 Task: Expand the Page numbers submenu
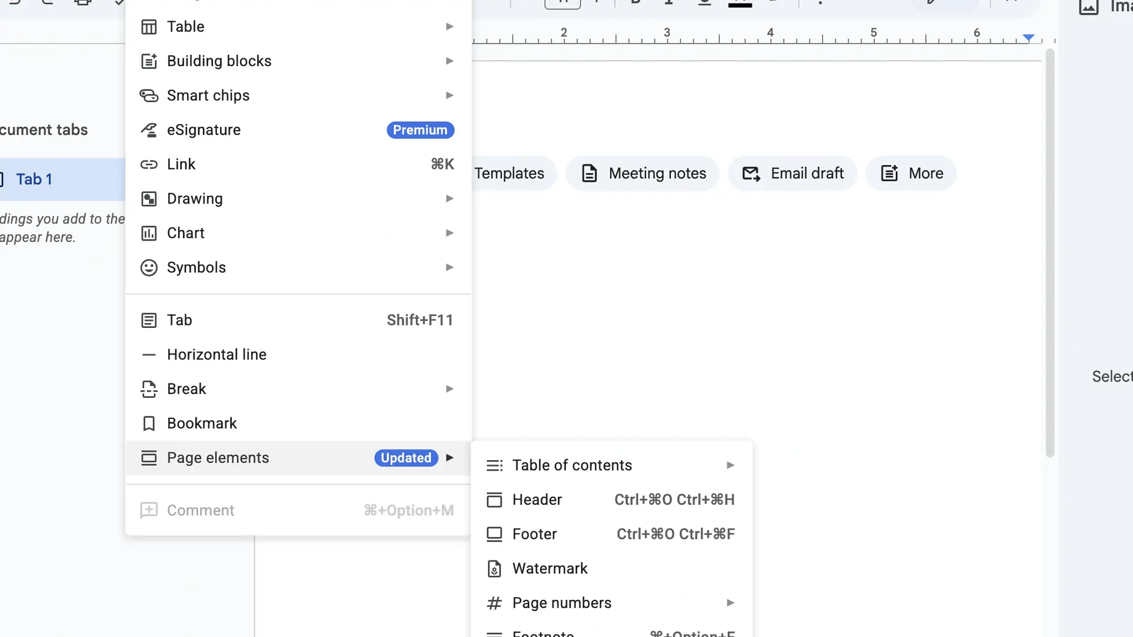[x=731, y=602]
